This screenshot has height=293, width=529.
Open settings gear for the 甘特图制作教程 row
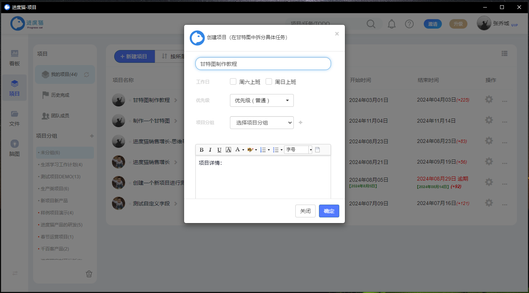pos(489,100)
